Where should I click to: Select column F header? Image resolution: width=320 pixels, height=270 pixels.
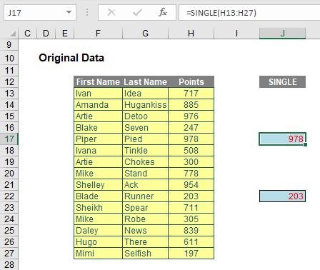pyautogui.click(x=98, y=34)
